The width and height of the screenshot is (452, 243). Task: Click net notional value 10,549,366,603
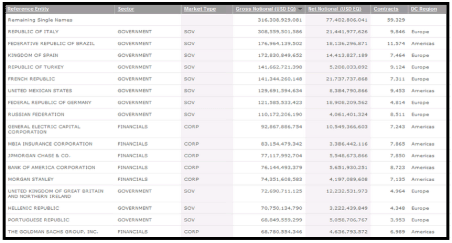pyautogui.click(x=347, y=127)
